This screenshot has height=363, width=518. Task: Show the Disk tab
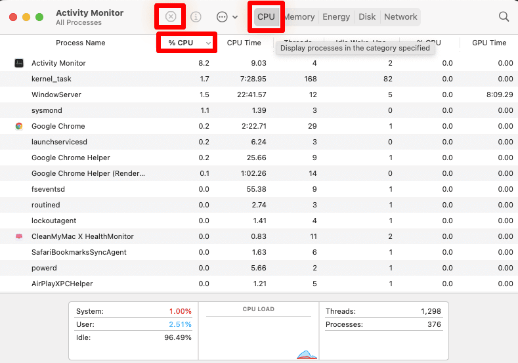click(367, 17)
